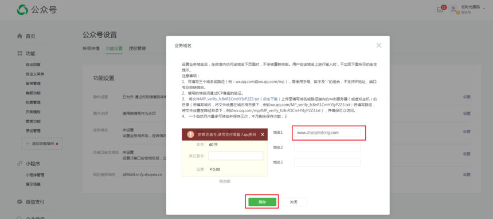Viewport: 493px width, 219px height.
Task: Click the 域名3 input field
Action: [x=327, y=162]
